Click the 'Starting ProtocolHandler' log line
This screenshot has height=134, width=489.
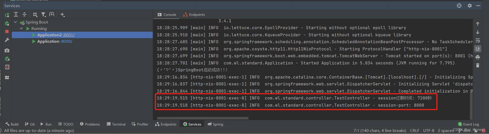click(x=302, y=49)
